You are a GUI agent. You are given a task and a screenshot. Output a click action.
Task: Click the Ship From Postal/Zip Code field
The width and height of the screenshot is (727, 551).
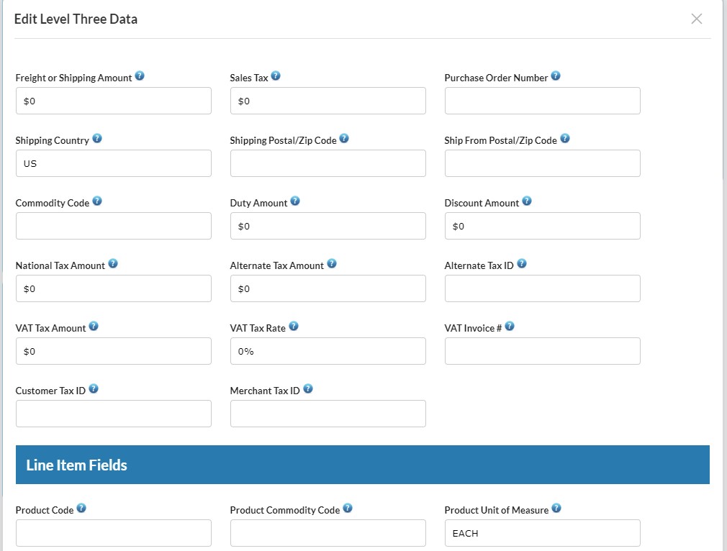tap(542, 163)
